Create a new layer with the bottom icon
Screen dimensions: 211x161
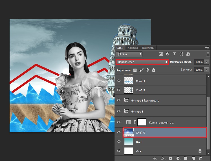[x=193, y=159]
